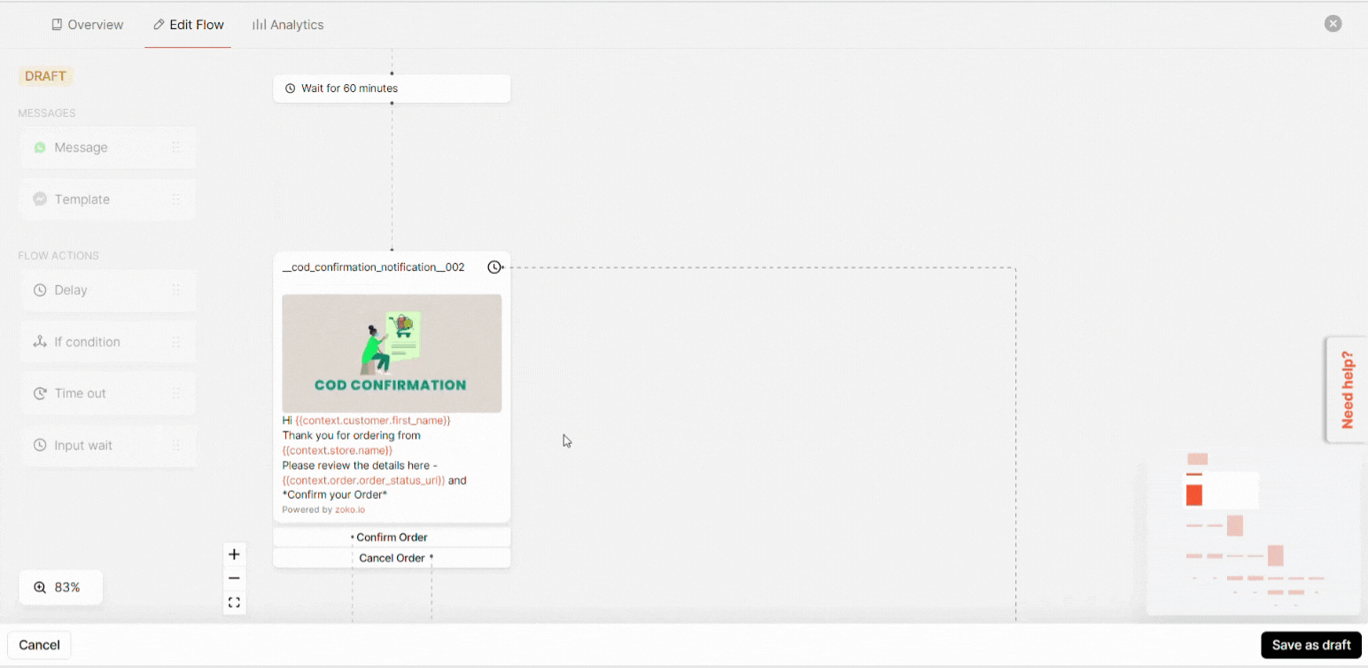Select the If condition flow action
This screenshot has height=668, width=1368.
108,342
